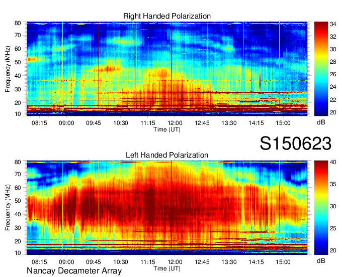Click the 24 value on Right Handed colorbar
Screen dimensions: 342x277
333,87
